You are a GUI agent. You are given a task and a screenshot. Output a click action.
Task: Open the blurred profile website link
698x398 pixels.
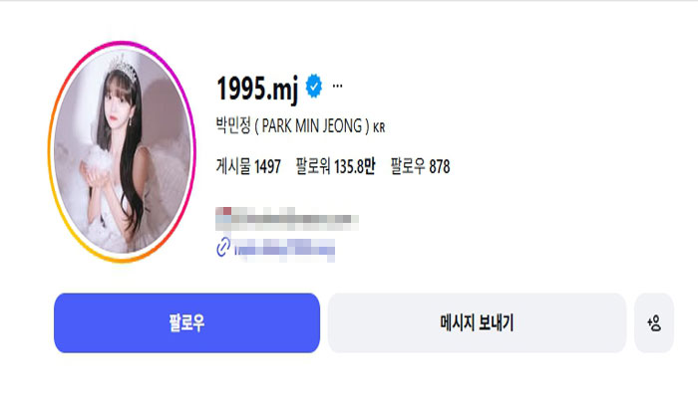[284, 250]
